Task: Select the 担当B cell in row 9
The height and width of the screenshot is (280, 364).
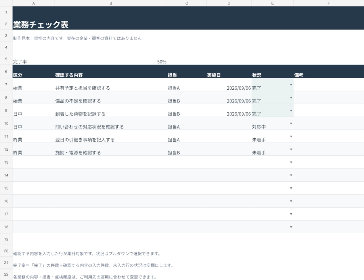Action: [187, 110]
